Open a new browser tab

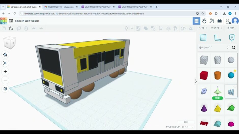pos(157,7)
